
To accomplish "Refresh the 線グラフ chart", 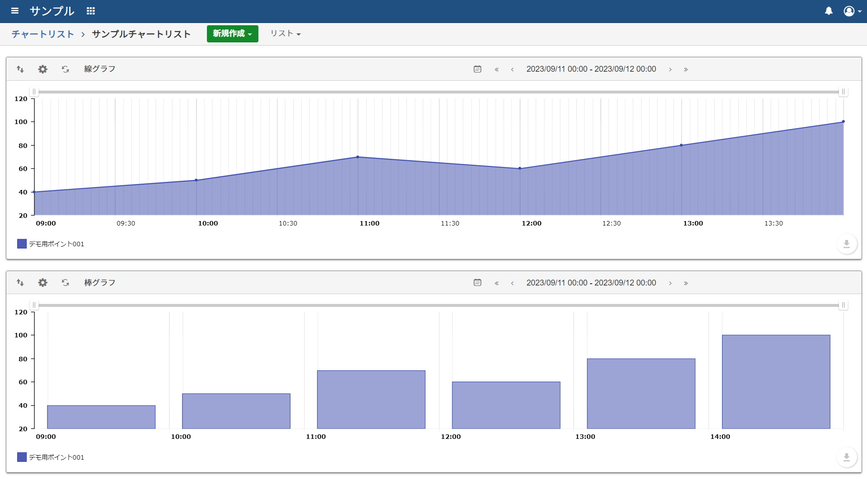I will pos(66,69).
